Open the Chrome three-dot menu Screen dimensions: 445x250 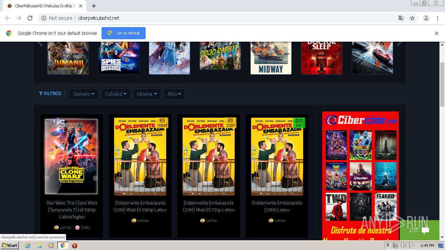click(438, 18)
